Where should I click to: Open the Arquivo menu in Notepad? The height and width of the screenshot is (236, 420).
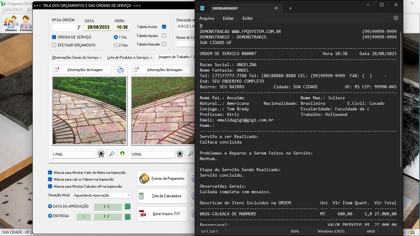click(x=206, y=18)
